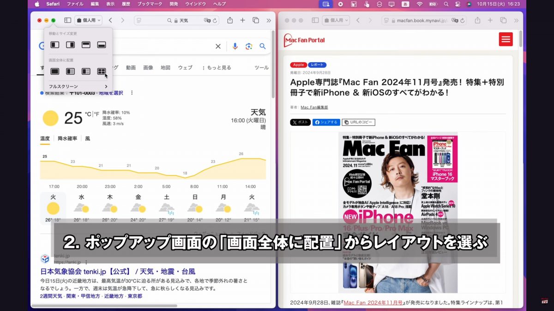This screenshot has height=311, width=554.
Task: Expand the フルスクリーン submenu
Action: click(x=78, y=87)
